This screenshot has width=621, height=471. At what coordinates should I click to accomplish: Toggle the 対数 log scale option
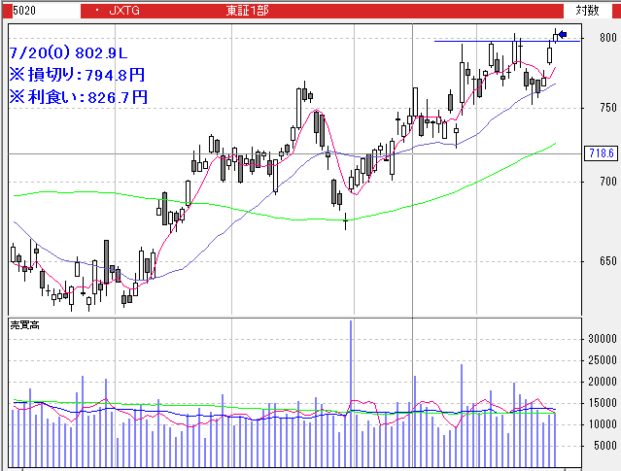click(587, 10)
